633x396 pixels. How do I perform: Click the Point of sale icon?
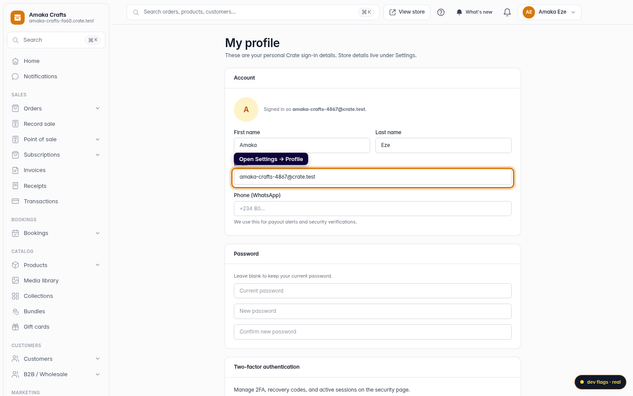(x=15, y=139)
